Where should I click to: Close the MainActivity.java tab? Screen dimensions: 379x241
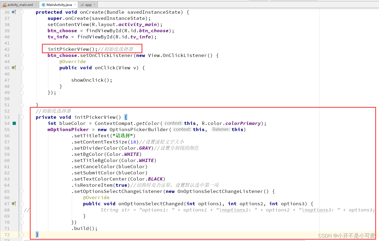(x=75, y=4)
